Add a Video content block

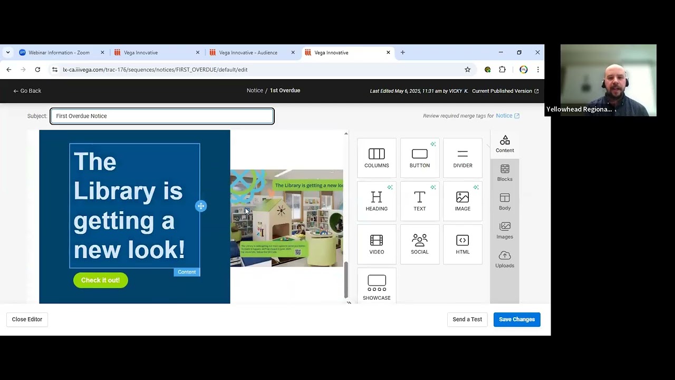click(x=377, y=244)
